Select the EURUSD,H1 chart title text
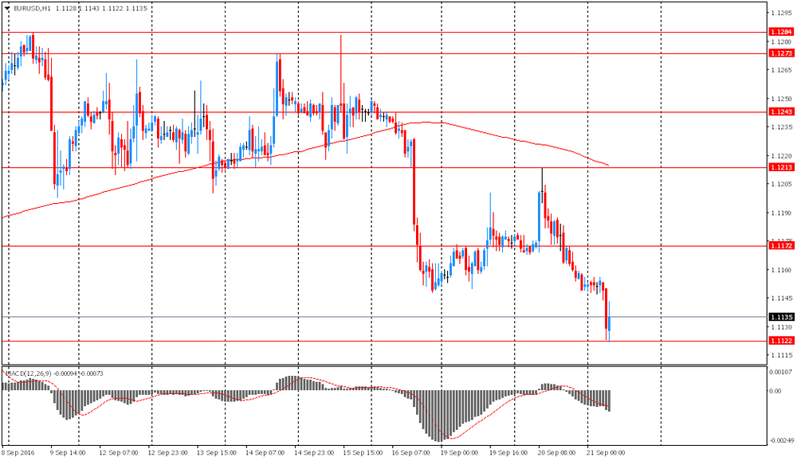This screenshot has height=461, width=797. click(32, 8)
